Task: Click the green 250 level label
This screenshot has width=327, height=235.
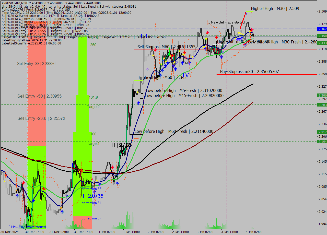Action: click(x=93, y=45)
